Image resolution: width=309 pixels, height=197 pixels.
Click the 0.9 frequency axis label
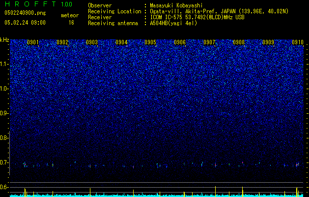tap(4, 113)
